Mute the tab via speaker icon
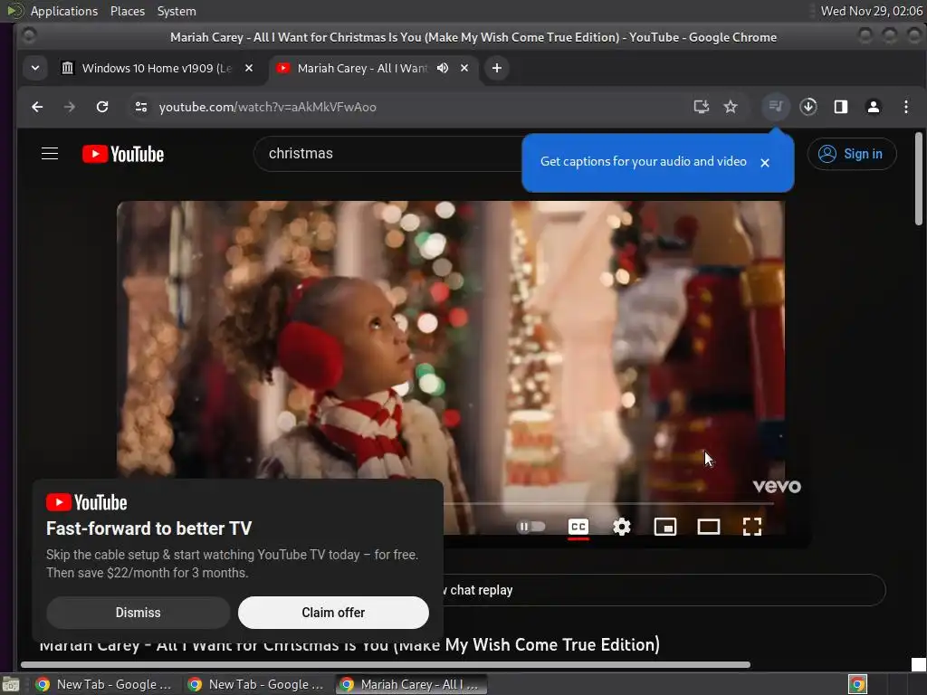Viewport: 927px width, 695px height. (443, 68)
